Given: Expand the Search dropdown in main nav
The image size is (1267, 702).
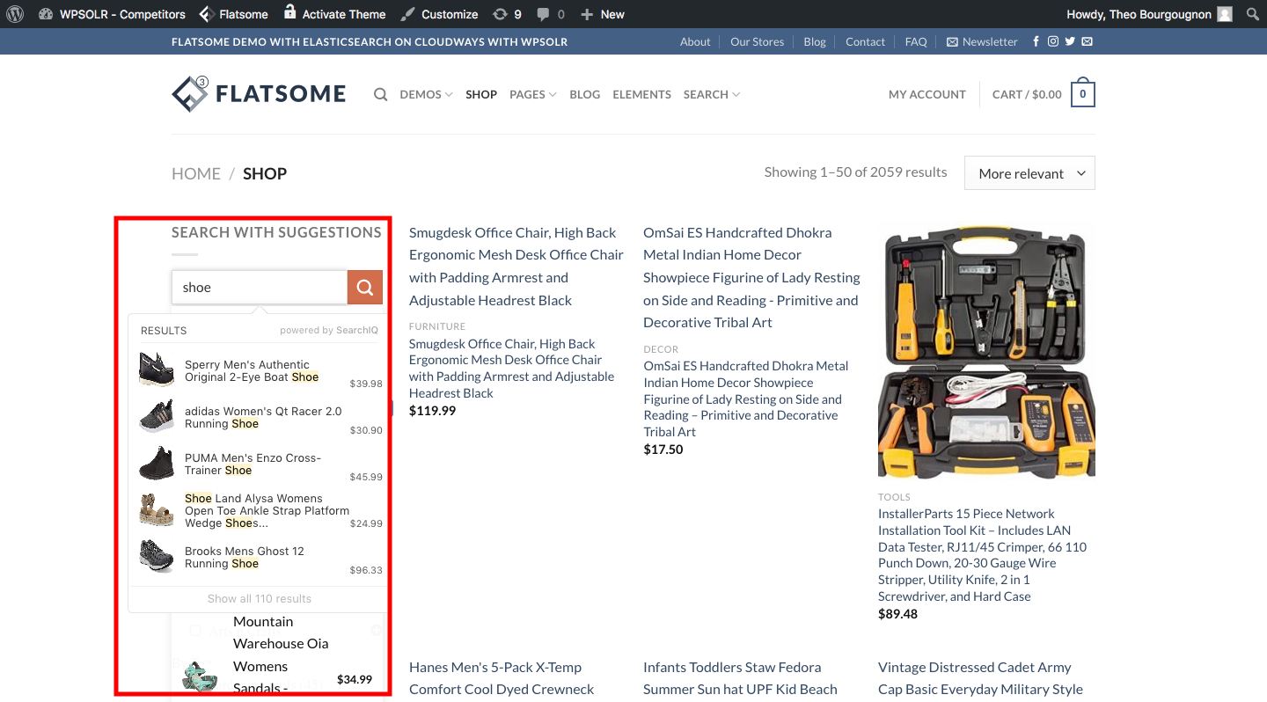Looking at the screenshot, I should pos(712,94).
